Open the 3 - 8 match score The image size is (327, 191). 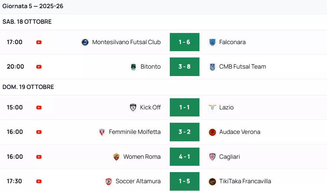pyautogui.click(x=185, y=67)
